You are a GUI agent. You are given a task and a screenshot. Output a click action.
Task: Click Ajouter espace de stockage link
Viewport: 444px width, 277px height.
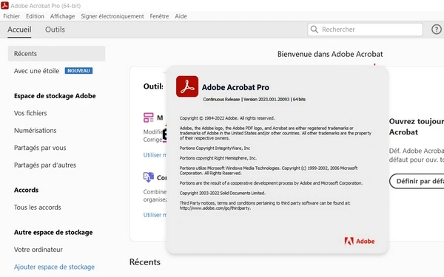54,267
